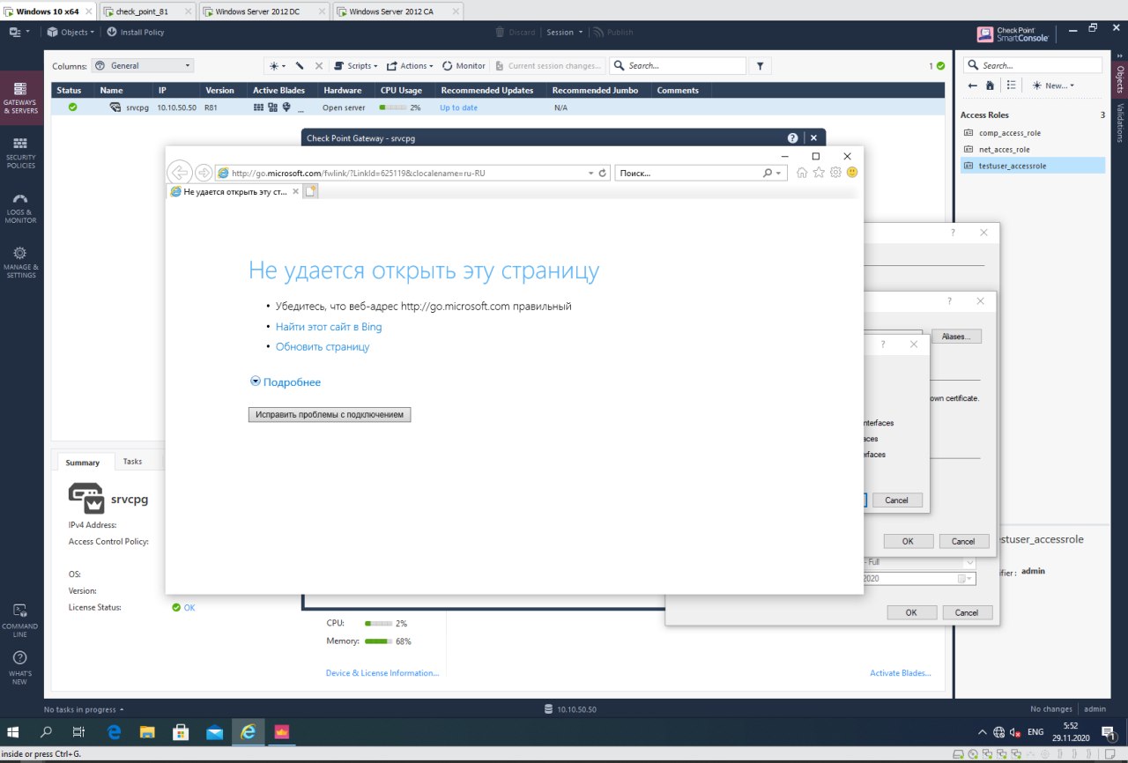The height and width of the screenshot is (763, 1128).
Task: Open SmartConsole crown icon in taskbar
Action: (x=283, y=731)
